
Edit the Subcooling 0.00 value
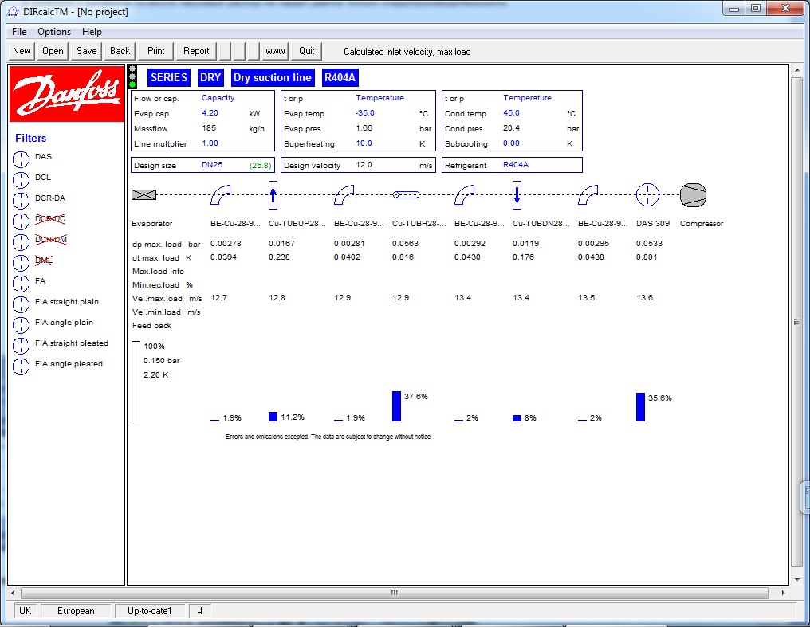click(511, 143)
